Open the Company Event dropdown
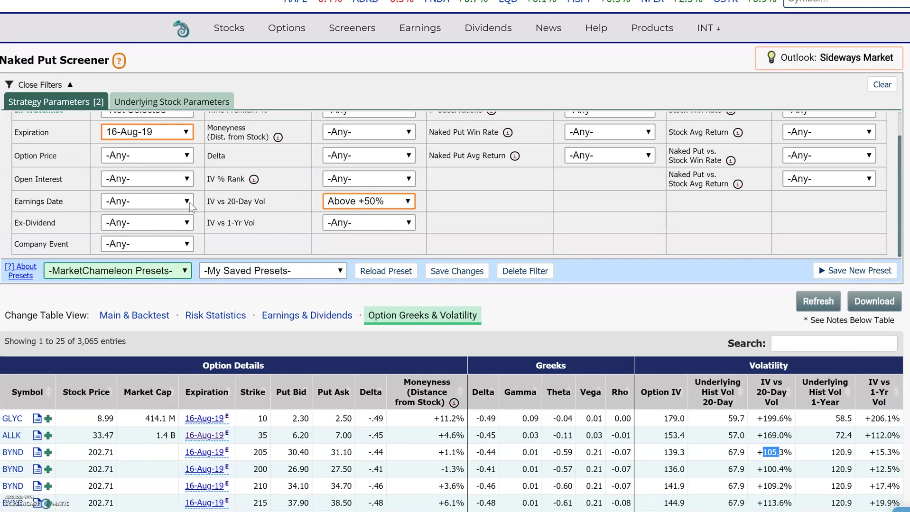The image size is (910, 512). coord(147,244)
